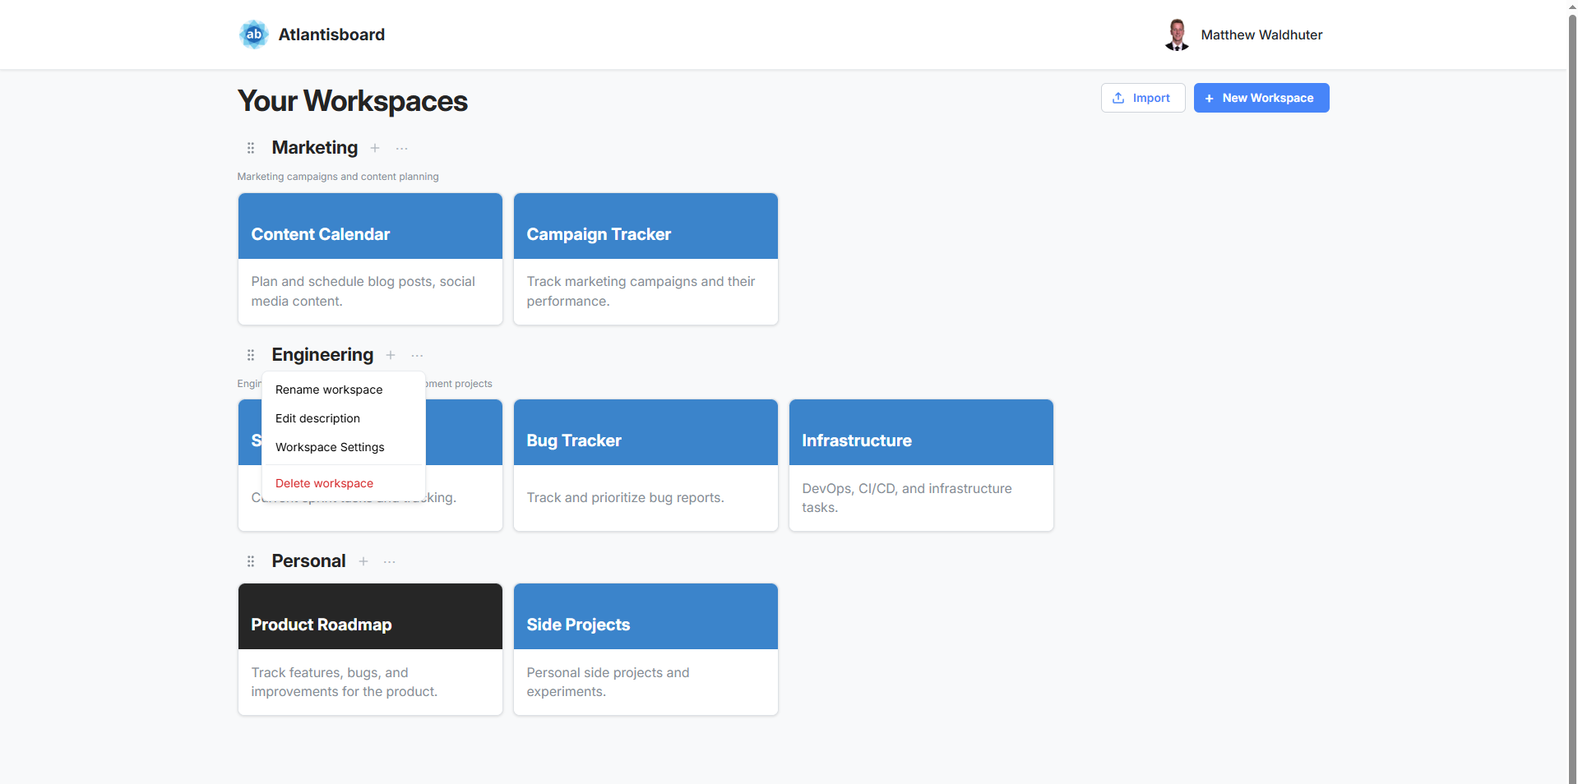Viewport: 1578px width, 784px height.
Task: Open the Product Roadmap board
Action: (370, 649)
